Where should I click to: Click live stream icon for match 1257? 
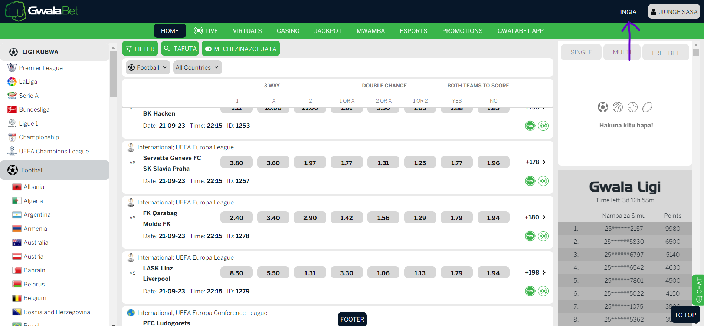click(543, 181)
